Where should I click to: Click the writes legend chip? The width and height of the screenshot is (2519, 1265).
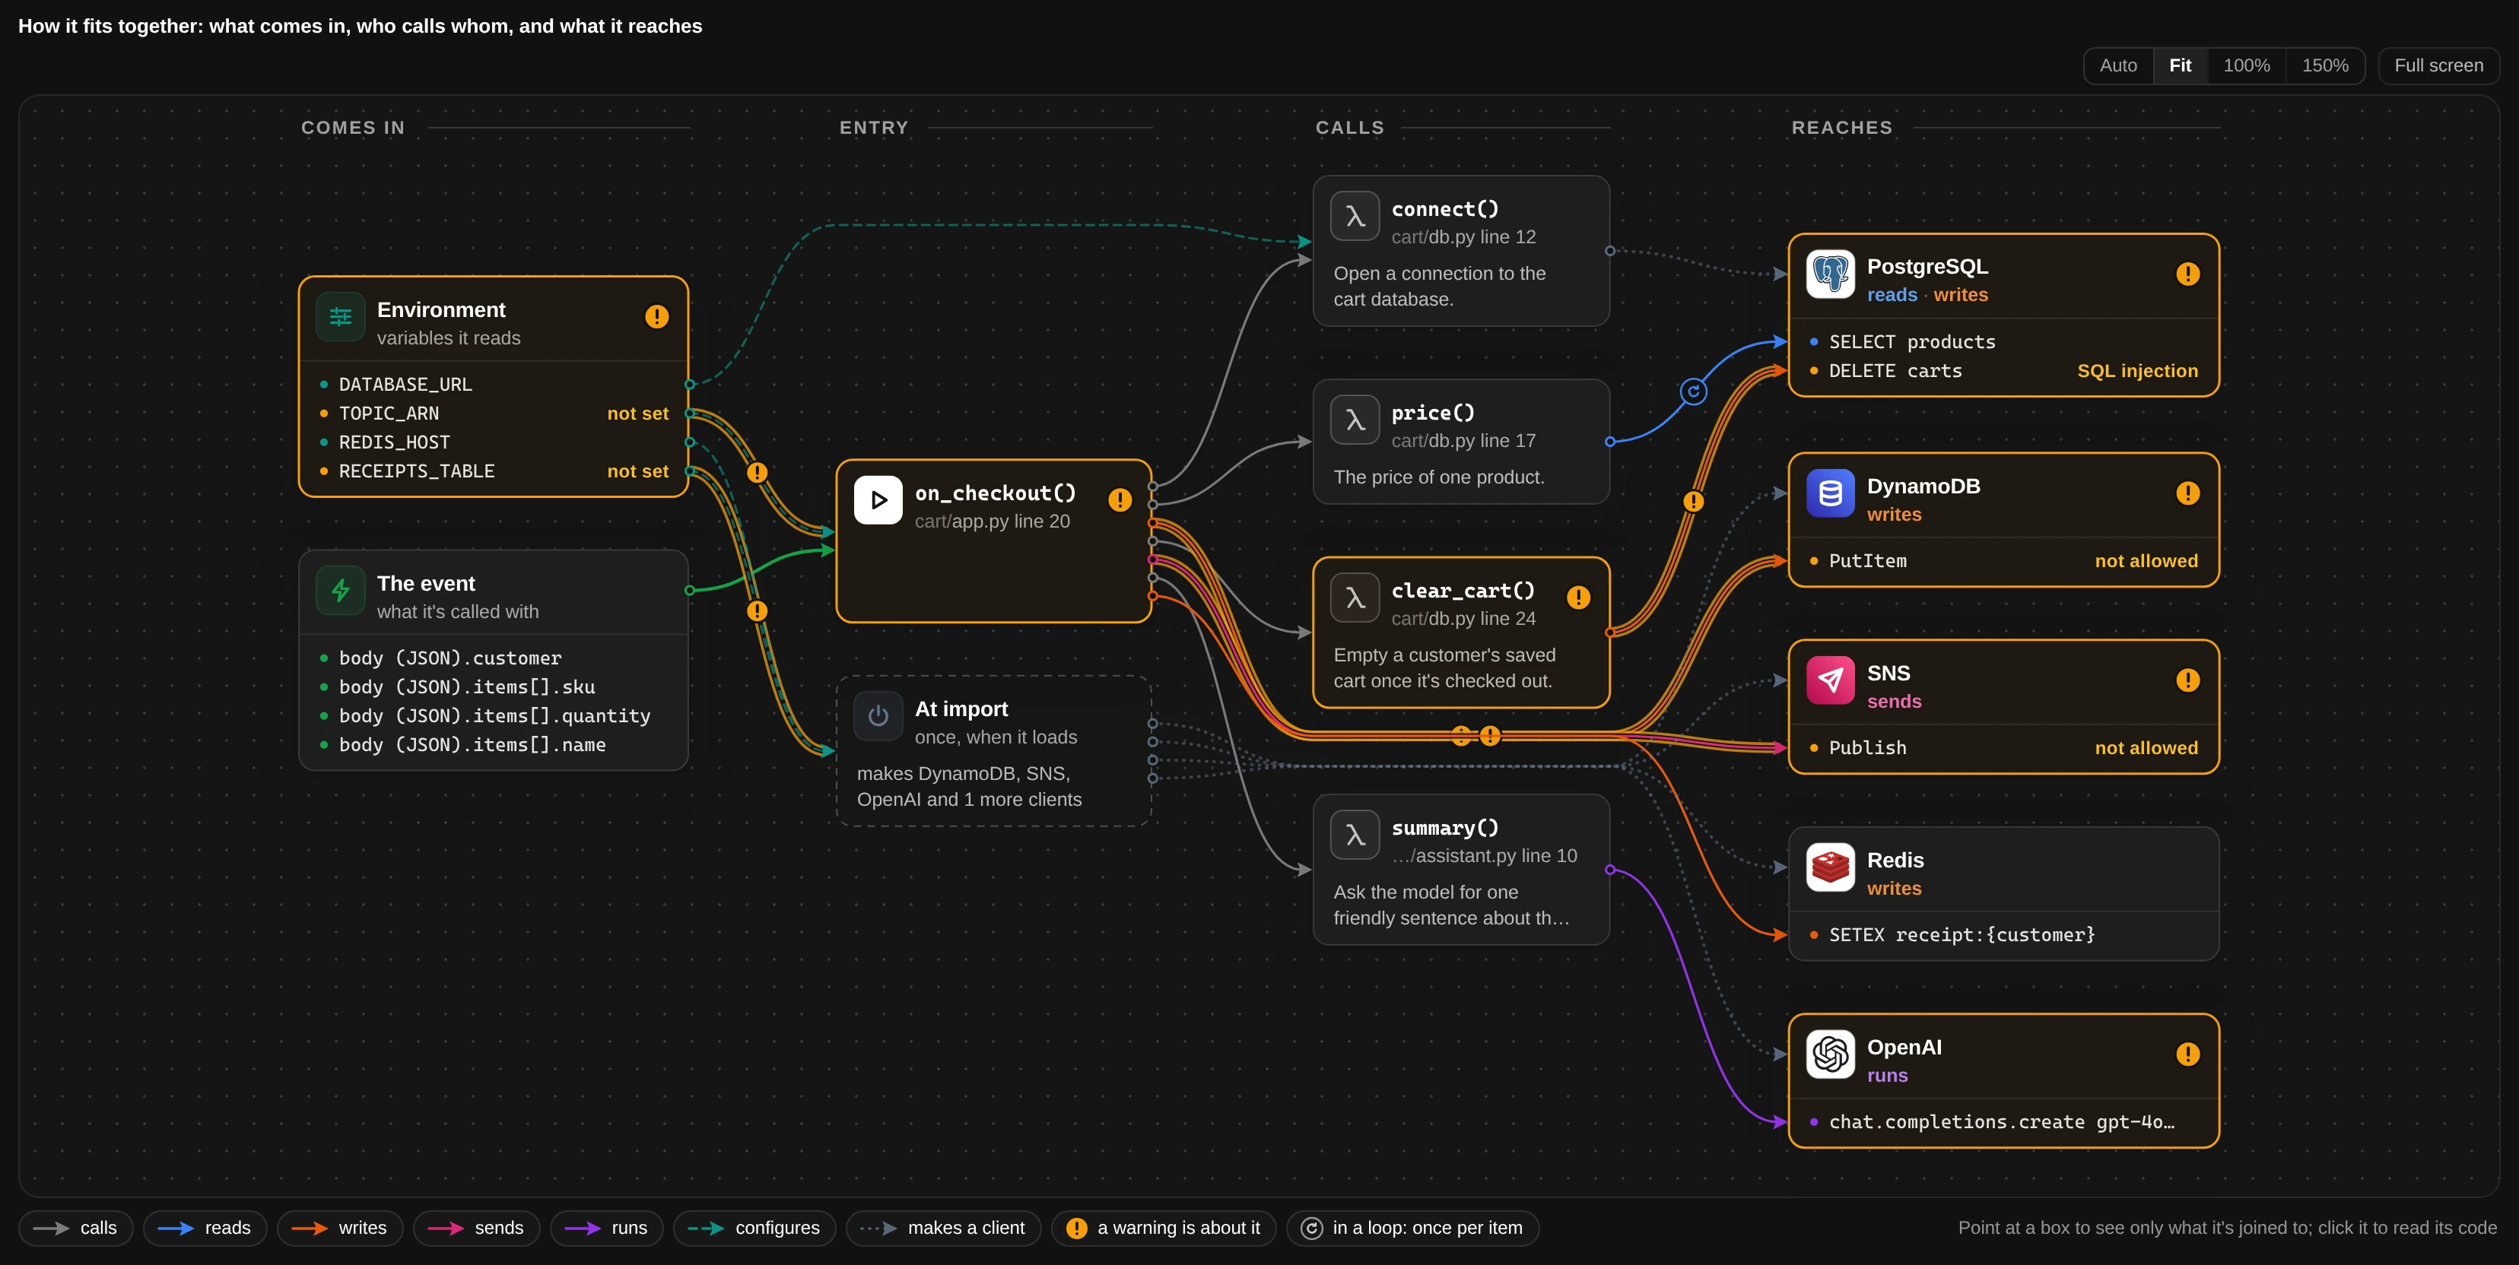point(339,1228)
